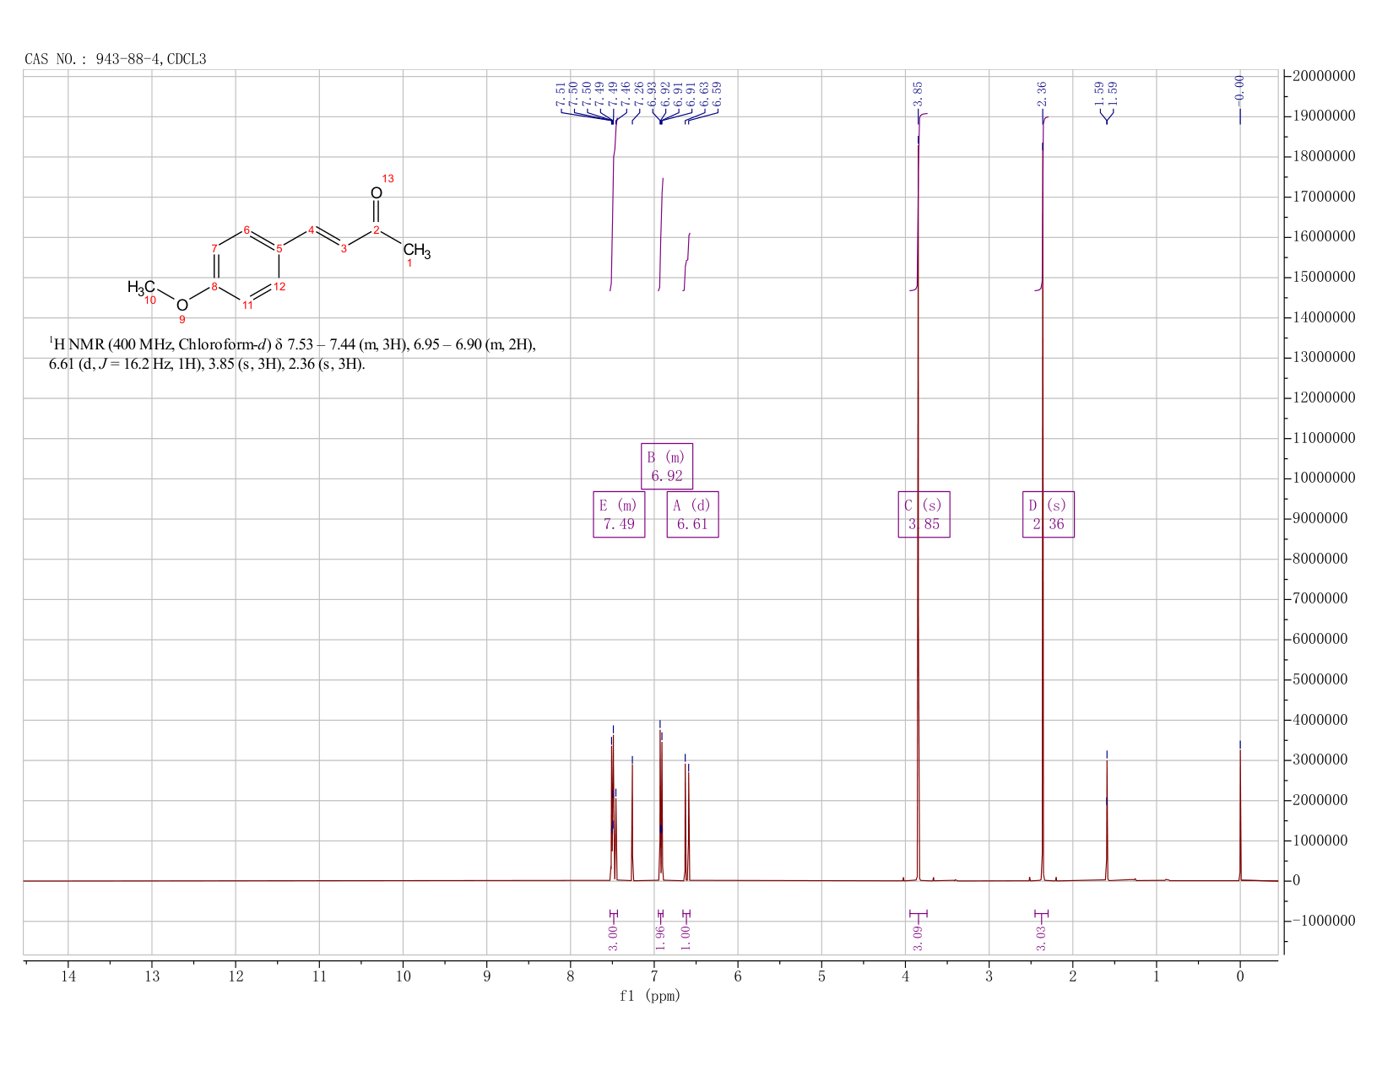Click the 2 ppm tick label
The image size is (1393, 1076).
click(x=1073, y=976)
